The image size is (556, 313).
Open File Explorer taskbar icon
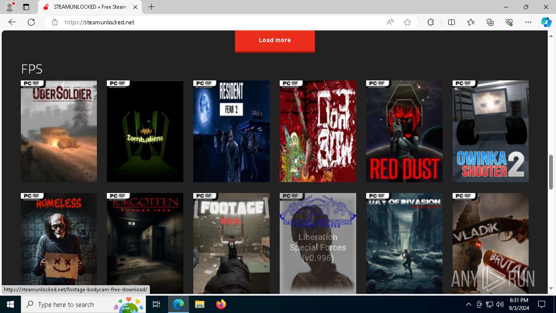(199, 304)
